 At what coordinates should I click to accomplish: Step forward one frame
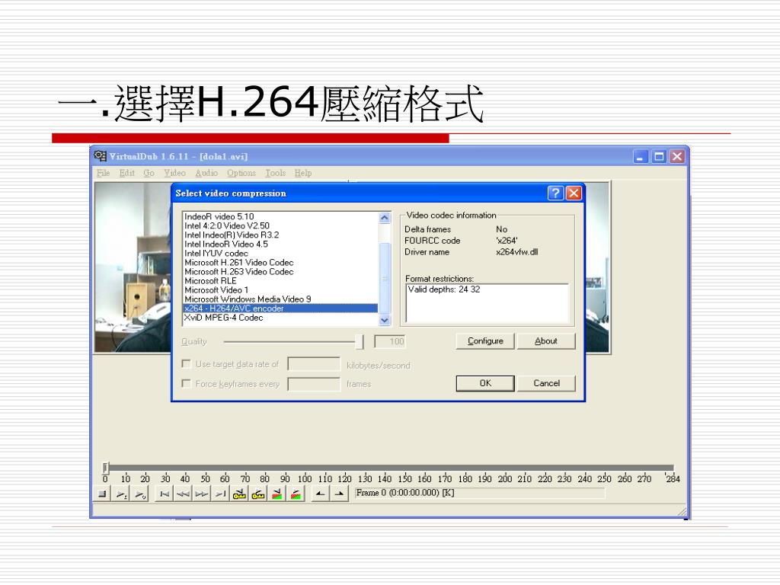coord(202,494)
